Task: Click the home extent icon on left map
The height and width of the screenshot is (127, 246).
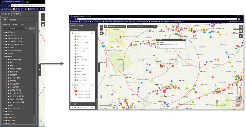Action: point(43,24)
